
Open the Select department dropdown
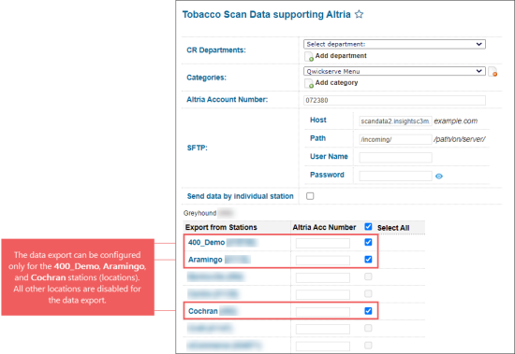(394, 44)
